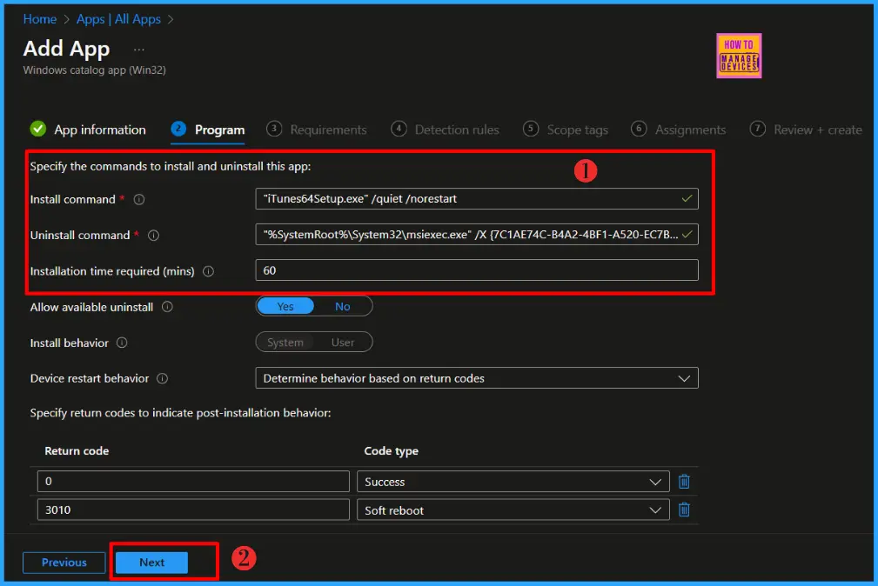878x586 pixels.
Task: Open the Detection rules step
Action: coord(446,130)
